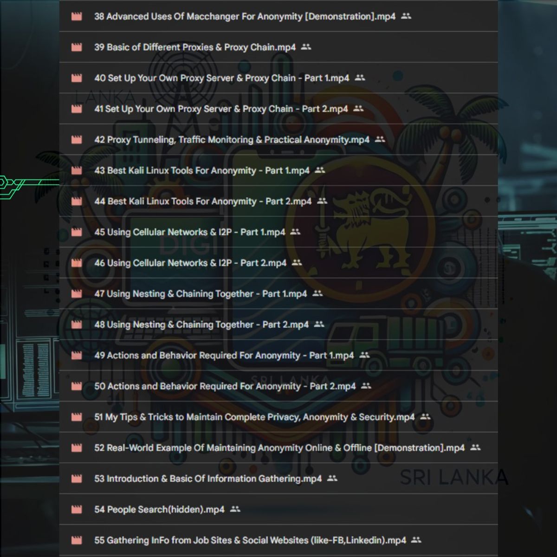Click the SRI LANKA watermark text bottom right
The image size is (557, 557).
click(x=453, y=477)
